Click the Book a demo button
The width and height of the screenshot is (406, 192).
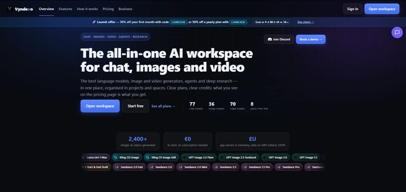(311, 39)
